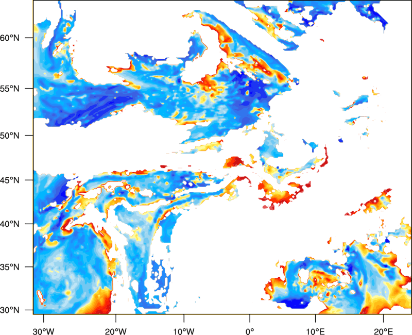Click the 35°N latitude label
Image resolution: width=412 pixels, height=335 pixels.
(x=10, y=267)
